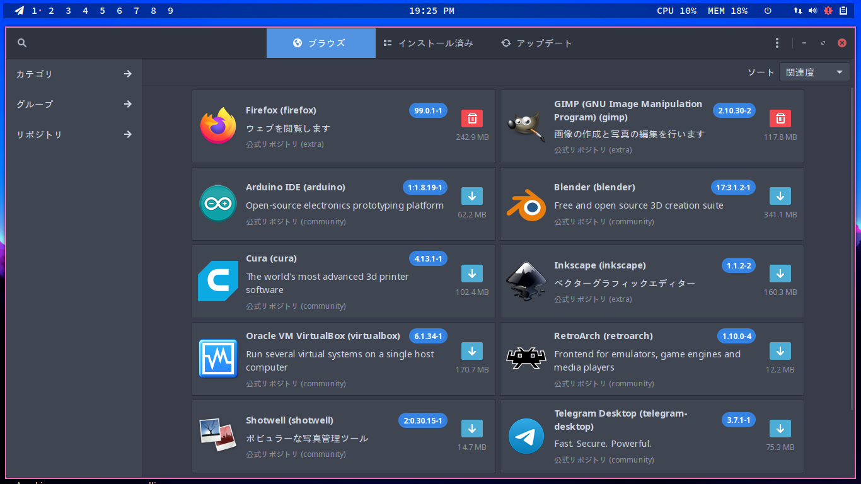Click GIMP version badge 2.10.30-2

pyautogui.click(x=734, y=110)
